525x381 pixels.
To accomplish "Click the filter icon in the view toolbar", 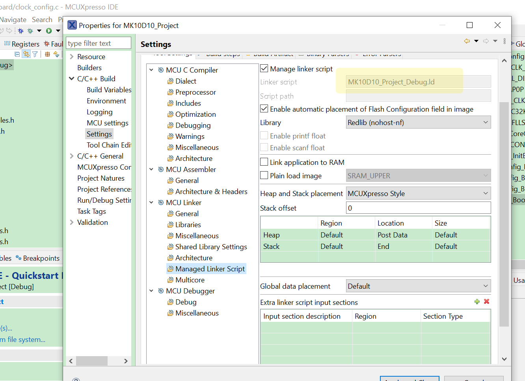I will coord(35,54).
